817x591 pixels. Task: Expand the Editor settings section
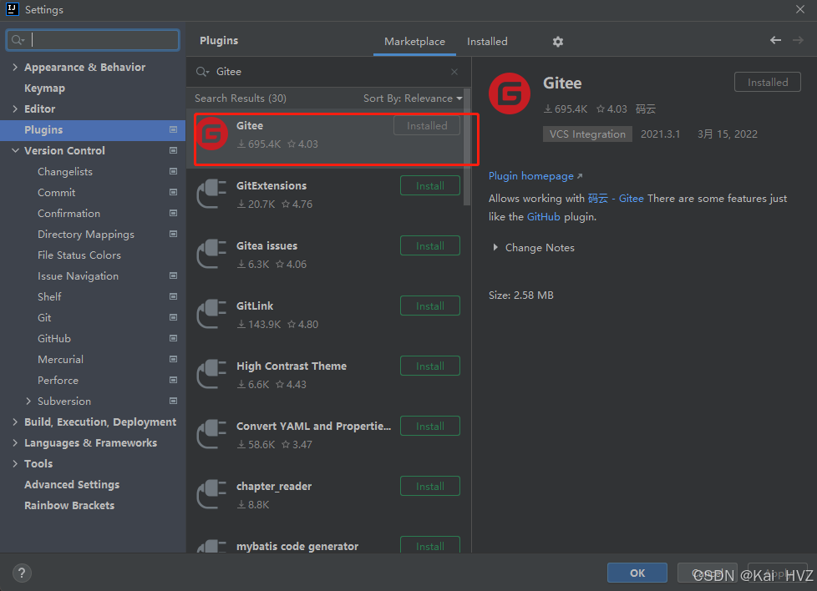15,109
